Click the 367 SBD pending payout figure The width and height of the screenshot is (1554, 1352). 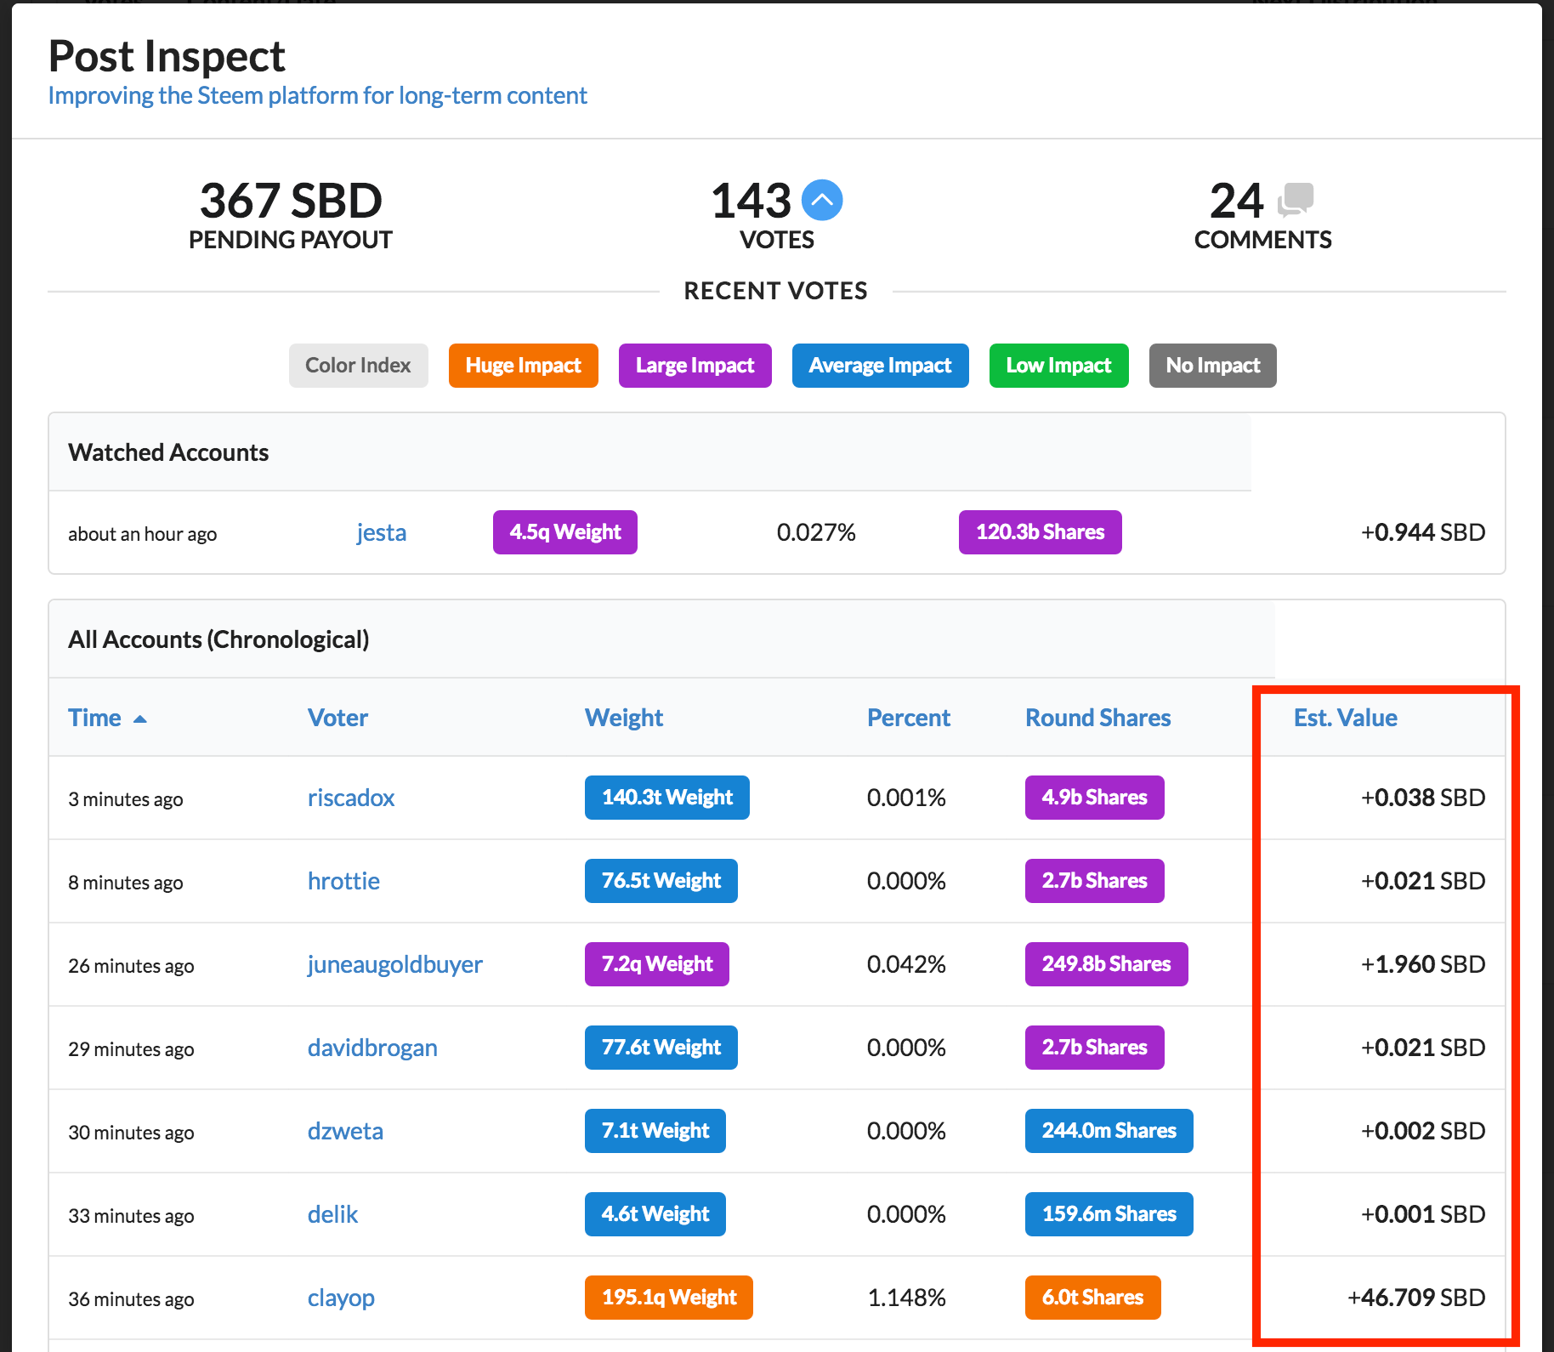291,201
